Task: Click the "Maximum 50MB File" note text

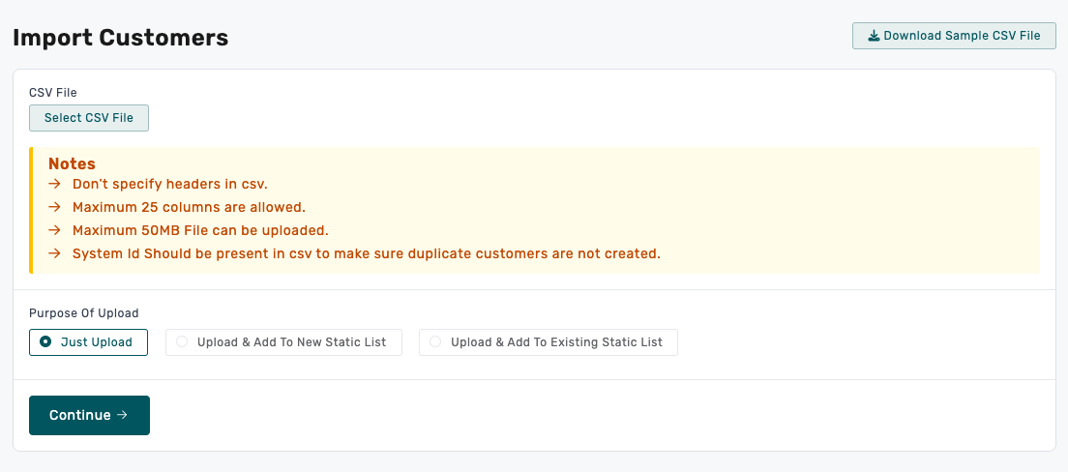Action: [x=200, y=230]
